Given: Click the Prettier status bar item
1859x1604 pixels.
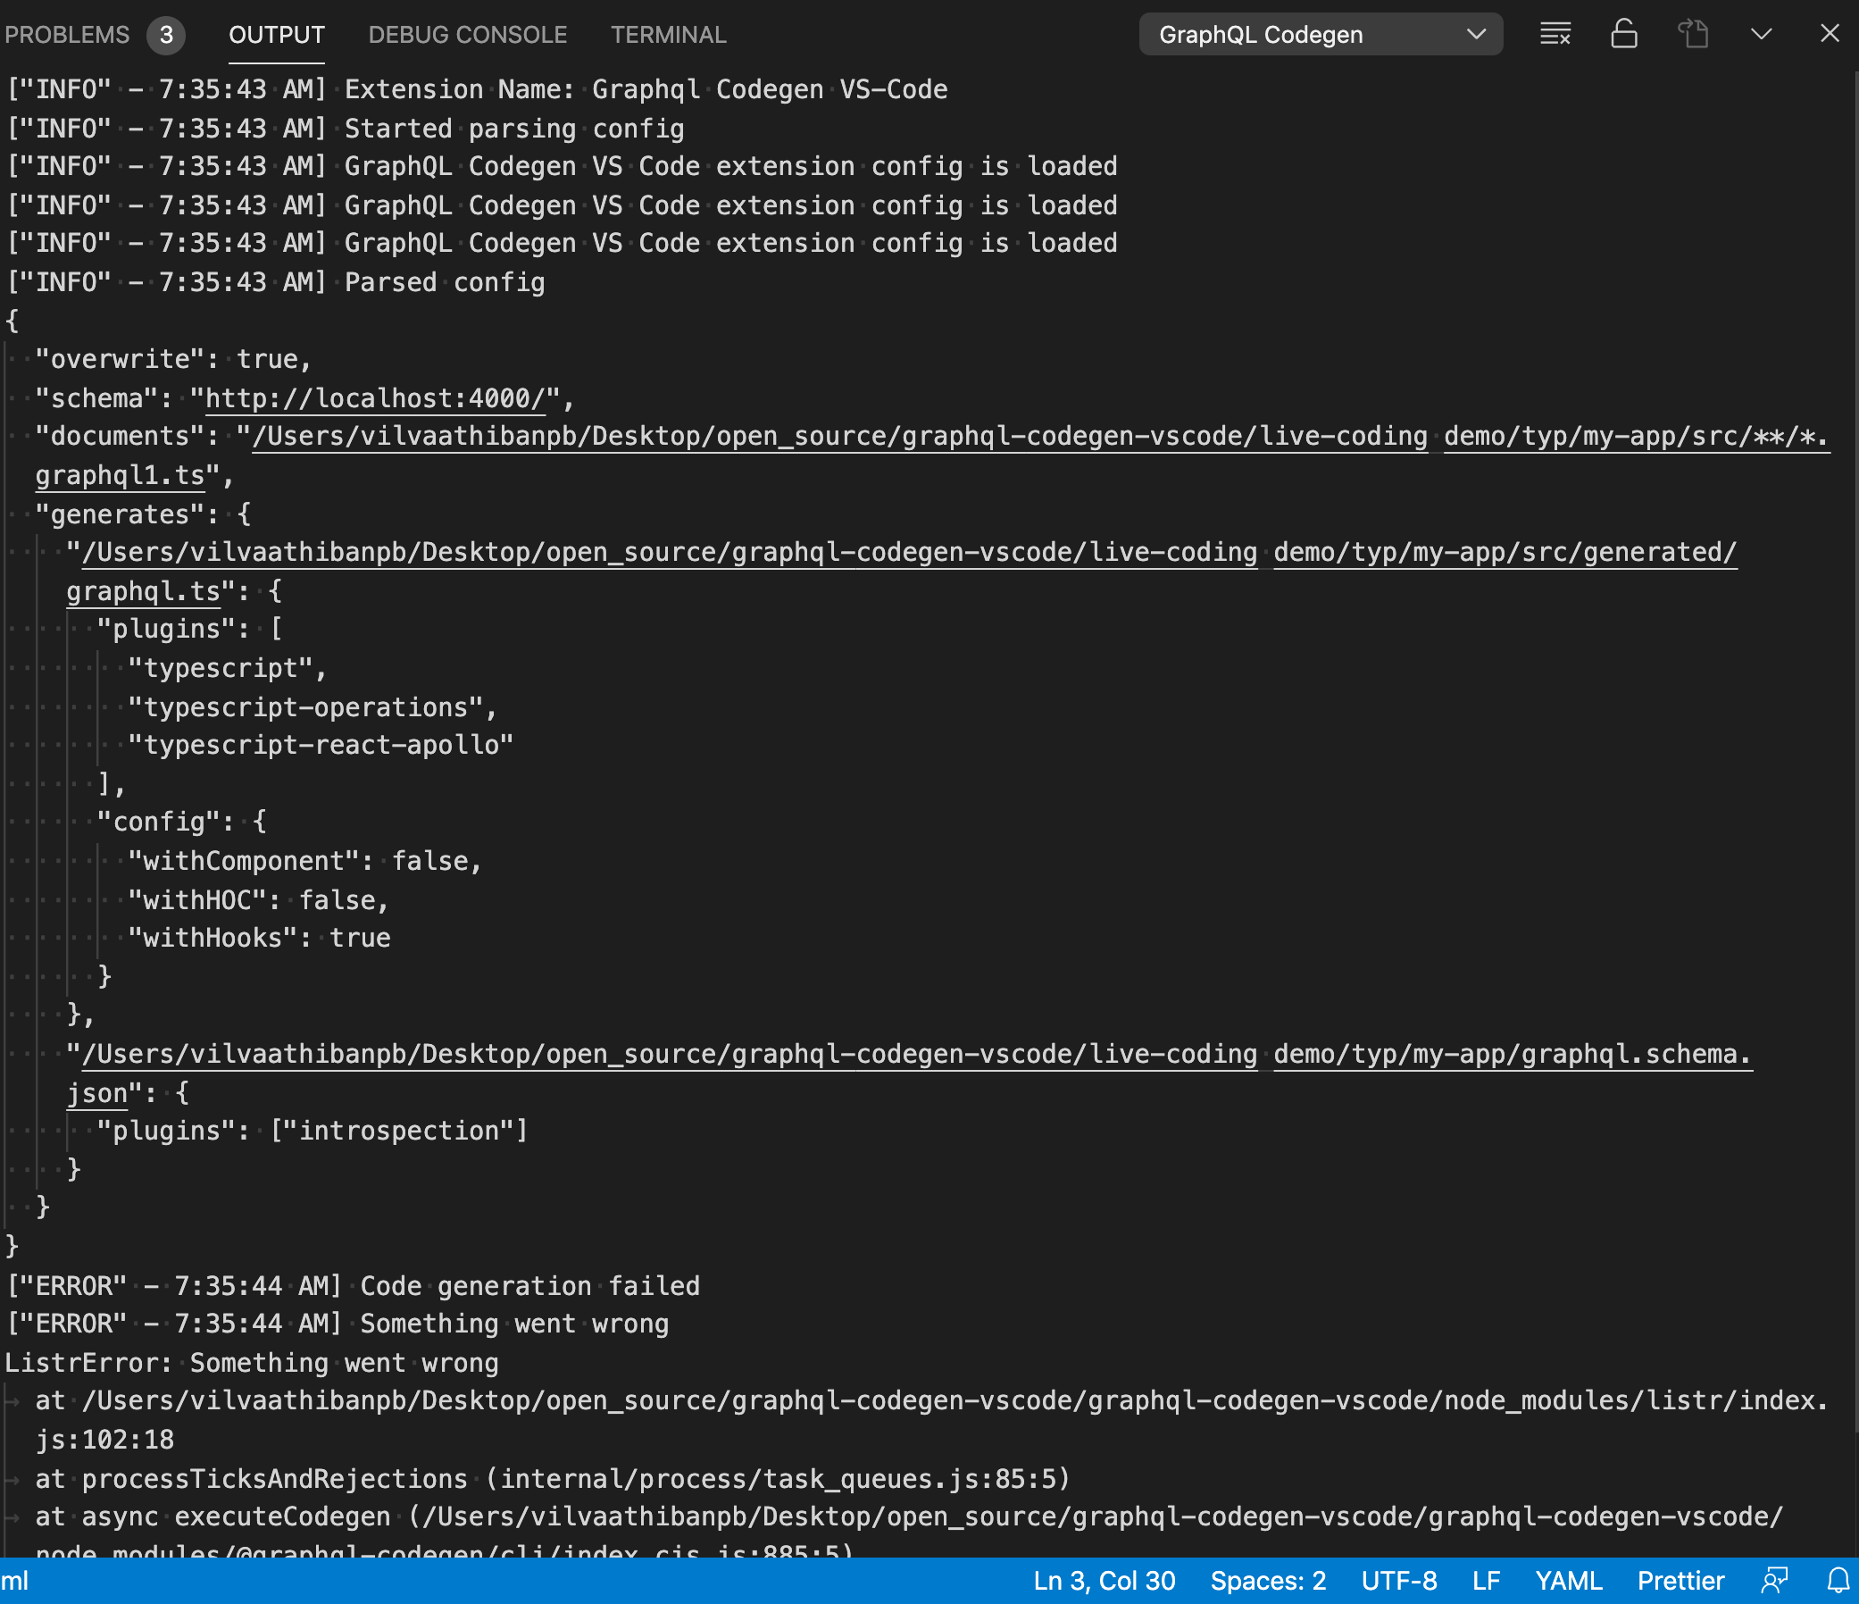Looking at the screenshot, I should (1680, 1581).
